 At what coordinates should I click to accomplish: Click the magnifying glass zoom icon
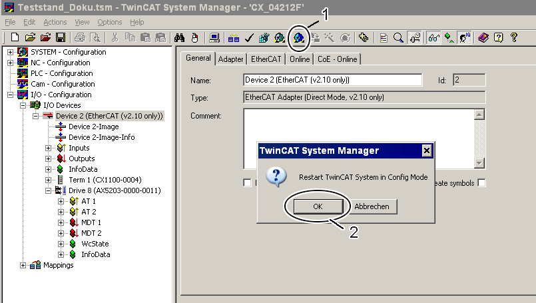tap(399, 37)
